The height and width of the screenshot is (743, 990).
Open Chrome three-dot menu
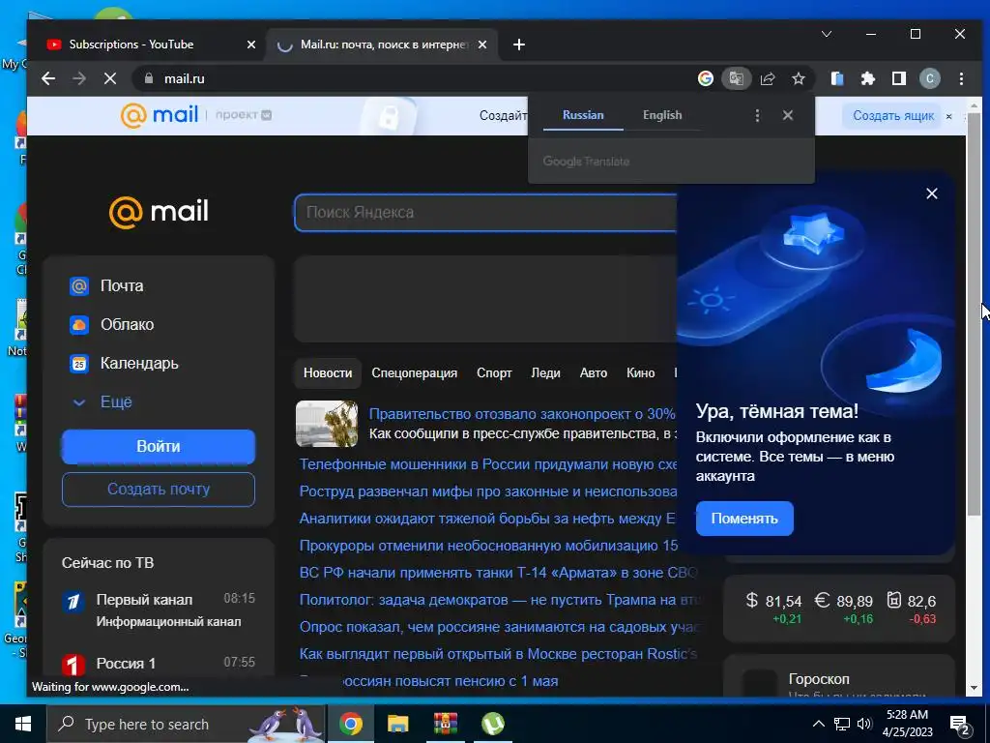pyautogui.click(x=961, y=78)
